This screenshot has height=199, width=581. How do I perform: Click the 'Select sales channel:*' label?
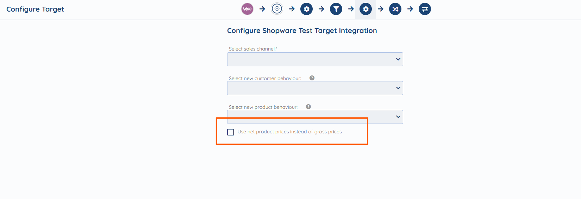[x=253, y=49]
